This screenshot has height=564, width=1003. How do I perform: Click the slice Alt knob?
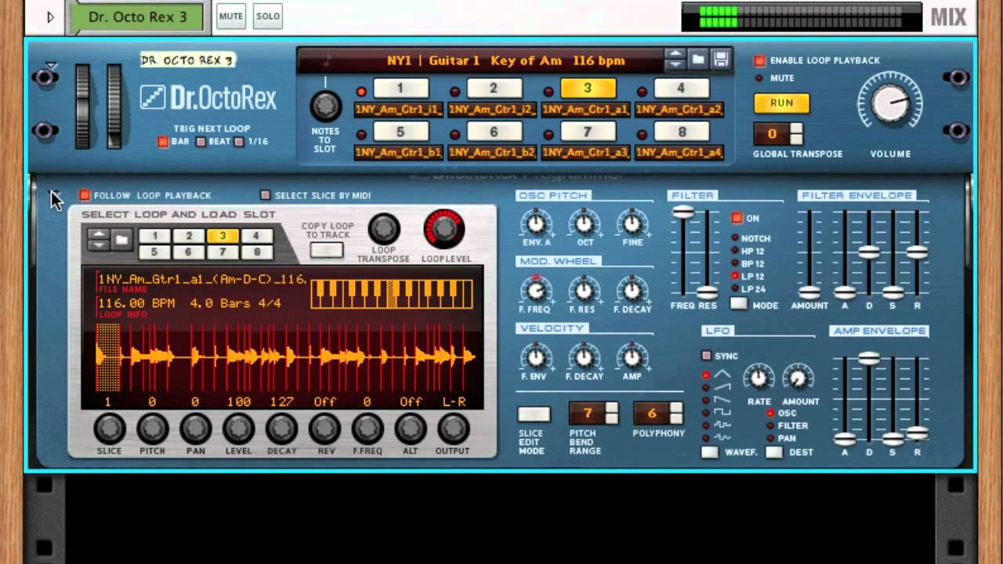click(410, 428)
